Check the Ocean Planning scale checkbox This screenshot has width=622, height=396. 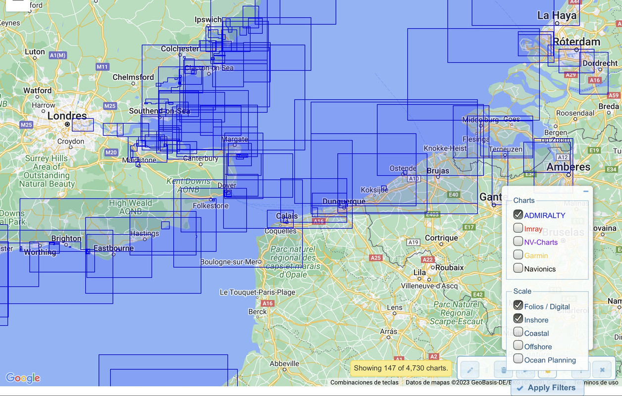point(518,359)
